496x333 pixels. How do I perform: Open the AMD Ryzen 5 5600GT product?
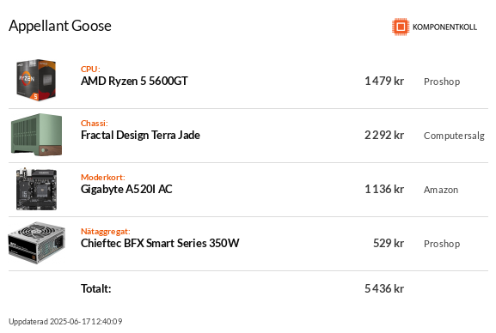click(134, 82)
